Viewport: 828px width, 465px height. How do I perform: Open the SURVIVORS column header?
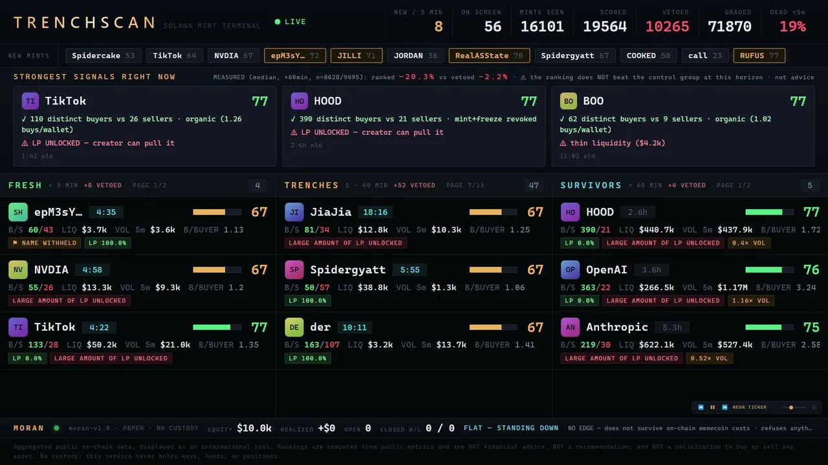tap(591, 185)
